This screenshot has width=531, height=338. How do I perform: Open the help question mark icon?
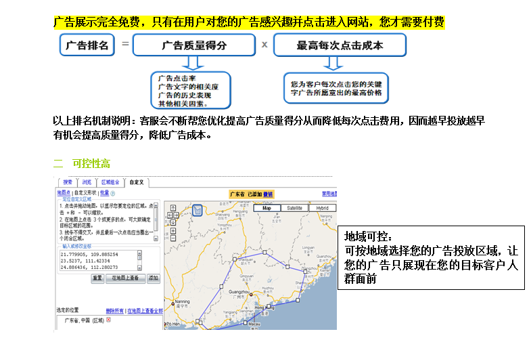tap(112, 193)
